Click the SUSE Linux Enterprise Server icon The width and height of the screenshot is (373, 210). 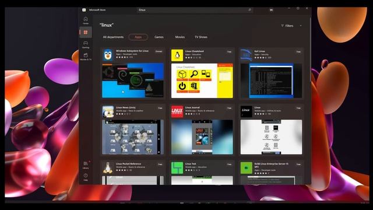pyautogui.click(x=246, y=168)
